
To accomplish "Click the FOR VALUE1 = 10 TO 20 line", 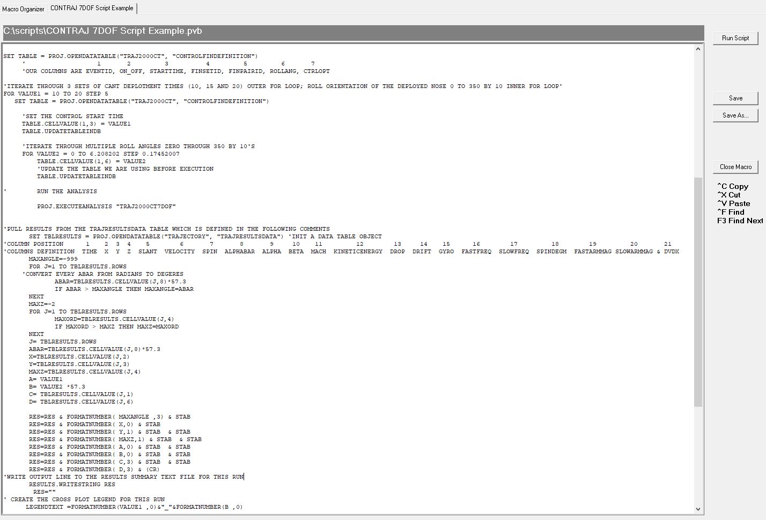I will point(56,94).
